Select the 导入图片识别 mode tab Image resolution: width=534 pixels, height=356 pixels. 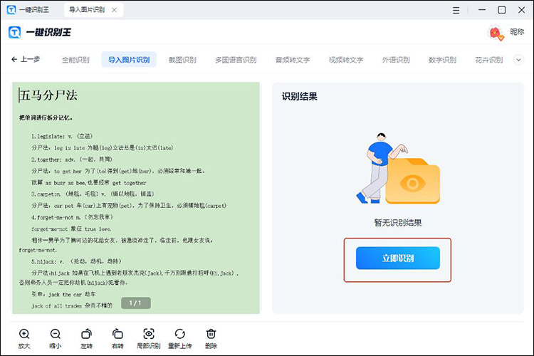(x=129, y=60)
